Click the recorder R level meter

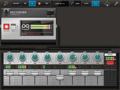coord(40,28)
